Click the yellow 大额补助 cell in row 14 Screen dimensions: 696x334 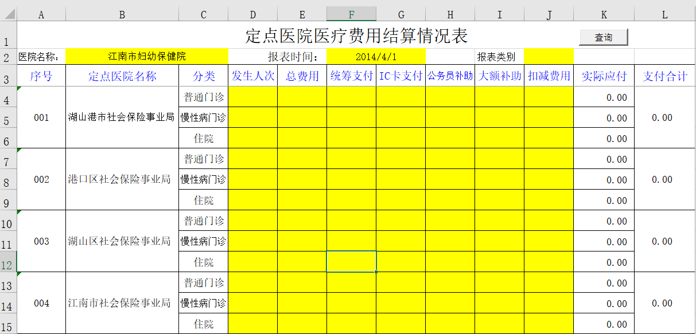point(500,303)
